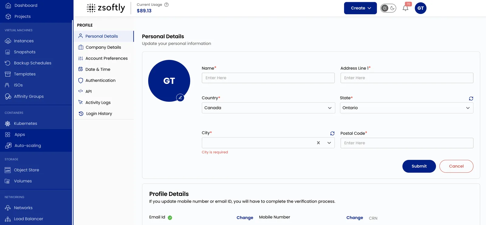Image resolution: width=486 pixels, height=225 pixels.
Task: Focus the Name input field
Action: coord(268,78)
